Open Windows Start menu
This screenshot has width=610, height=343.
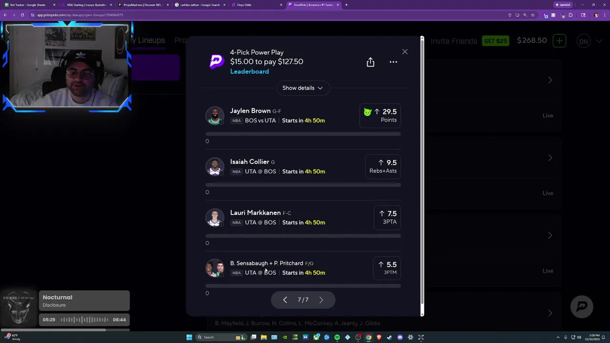click(x=189, y=337)
